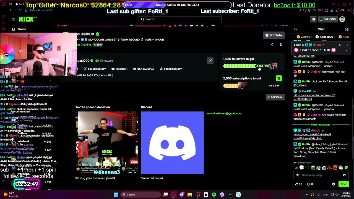Select the Arabic language tag

tap(98, 44)
